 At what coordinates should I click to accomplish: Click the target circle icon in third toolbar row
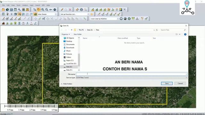[7, 19]
